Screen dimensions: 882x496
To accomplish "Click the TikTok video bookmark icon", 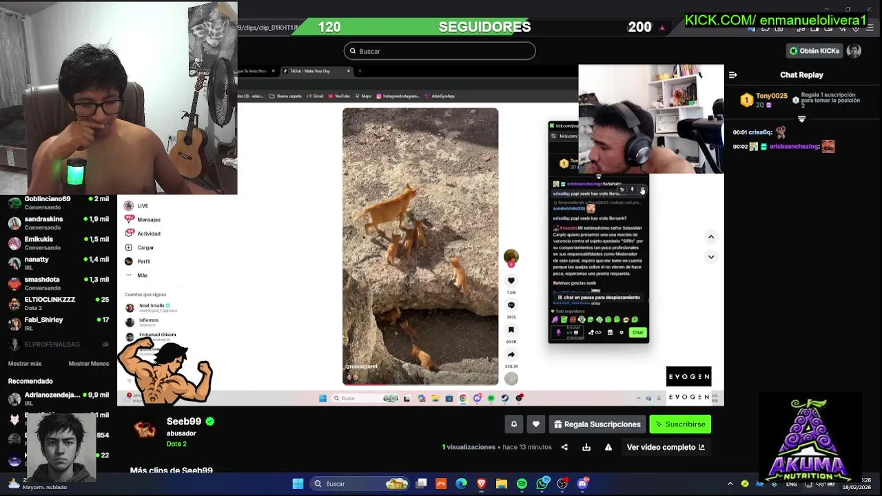I will point(511,330).
